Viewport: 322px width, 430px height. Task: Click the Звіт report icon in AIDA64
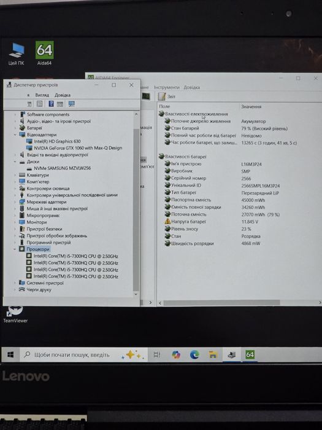(x=162, y=96)
